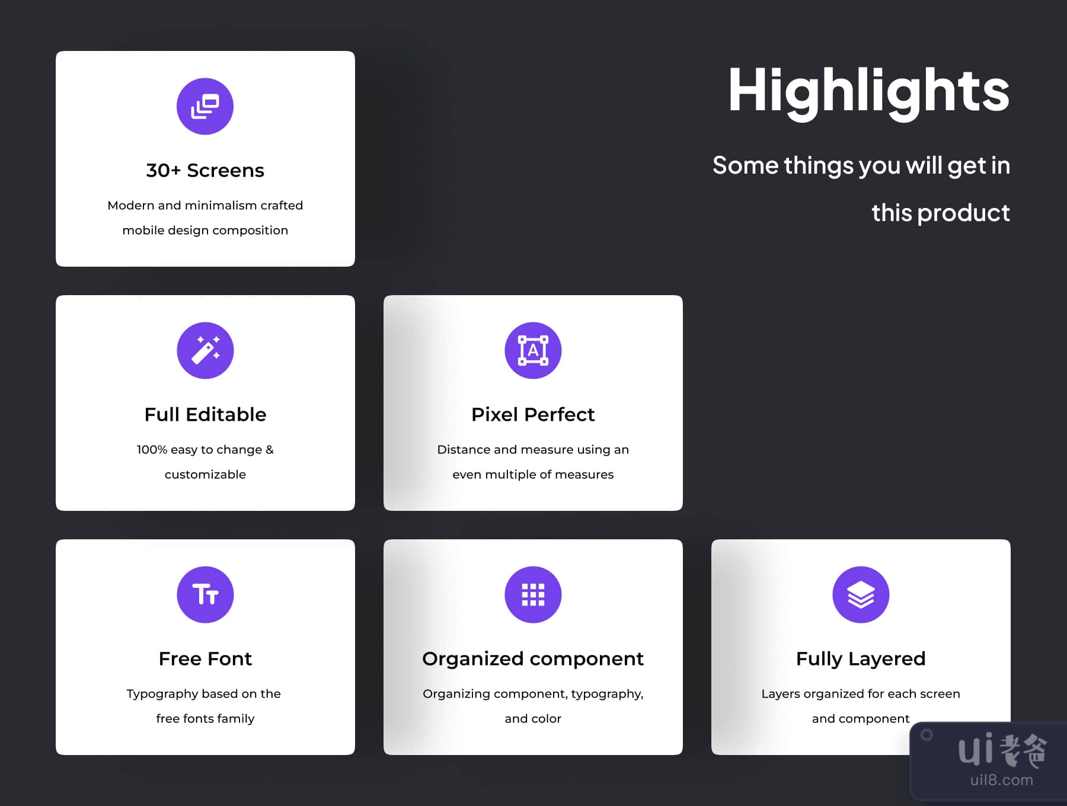The width and height of the screenshot is (1067, 806).
Task: Open the uil8.com watermark link
Action: click(x=1001, y=781)
